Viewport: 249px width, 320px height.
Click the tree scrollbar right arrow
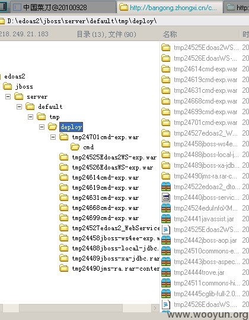(155, 308)
